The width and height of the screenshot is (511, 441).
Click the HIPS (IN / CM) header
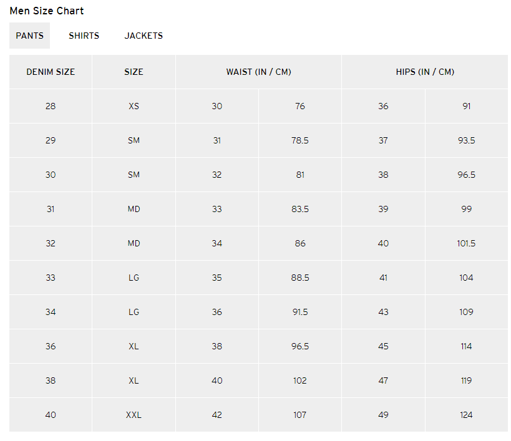click(x=425, y=72)
